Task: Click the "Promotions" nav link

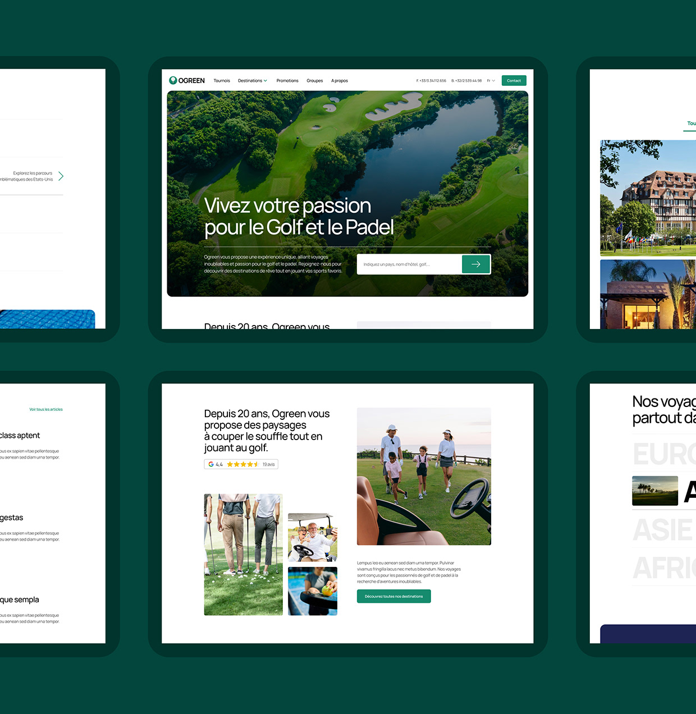Action: pos(287,80)
